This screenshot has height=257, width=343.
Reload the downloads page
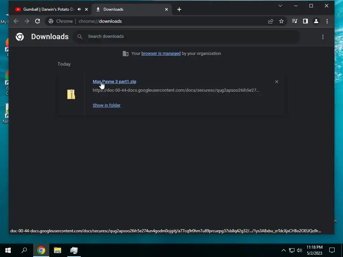[38, 21]
